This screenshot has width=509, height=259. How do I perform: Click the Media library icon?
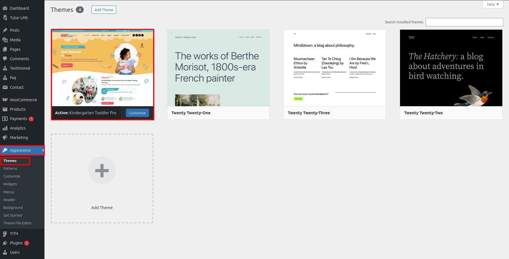[5, 40]
